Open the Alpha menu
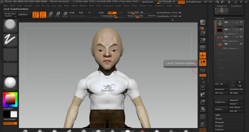 6,6
